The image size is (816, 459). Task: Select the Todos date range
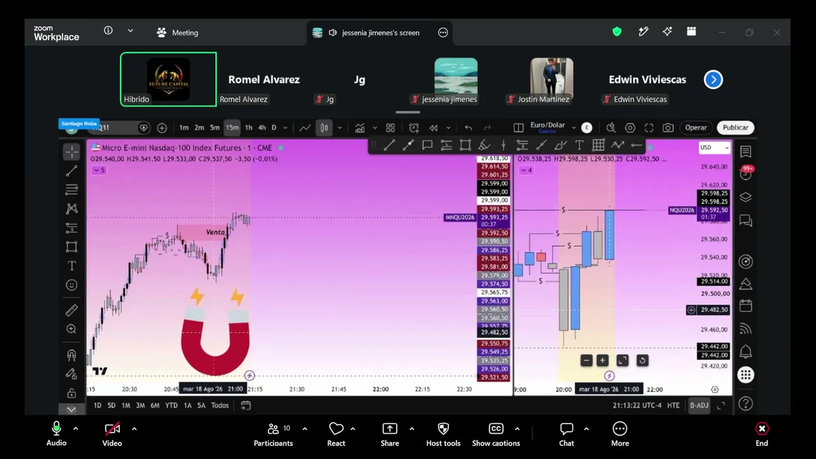pos(220,405)
